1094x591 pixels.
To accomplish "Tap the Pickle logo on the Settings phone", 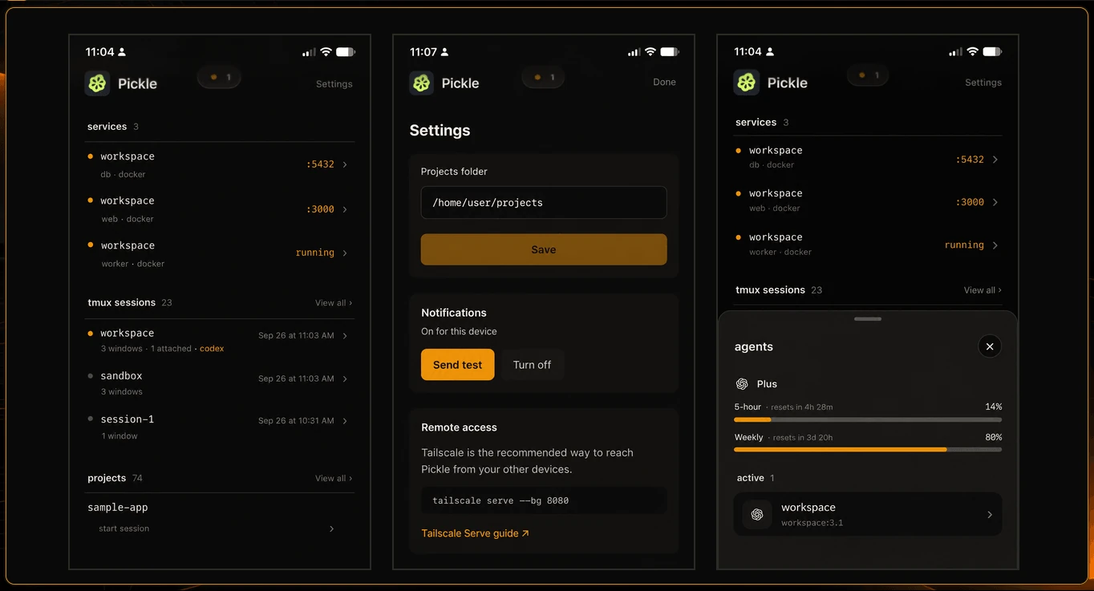I will coord(422,83).
